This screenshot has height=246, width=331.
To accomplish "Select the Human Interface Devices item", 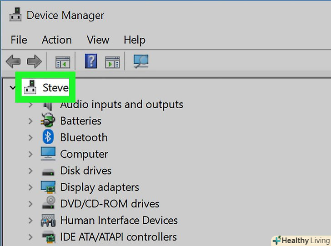I will coord(119,221).
